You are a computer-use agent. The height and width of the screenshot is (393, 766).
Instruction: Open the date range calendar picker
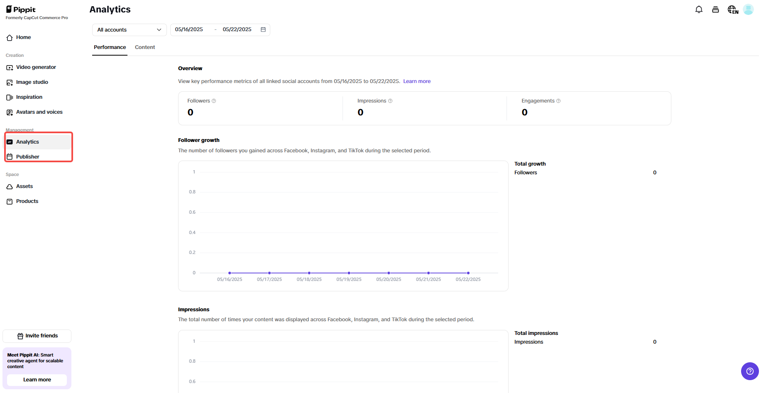point(263,29)
